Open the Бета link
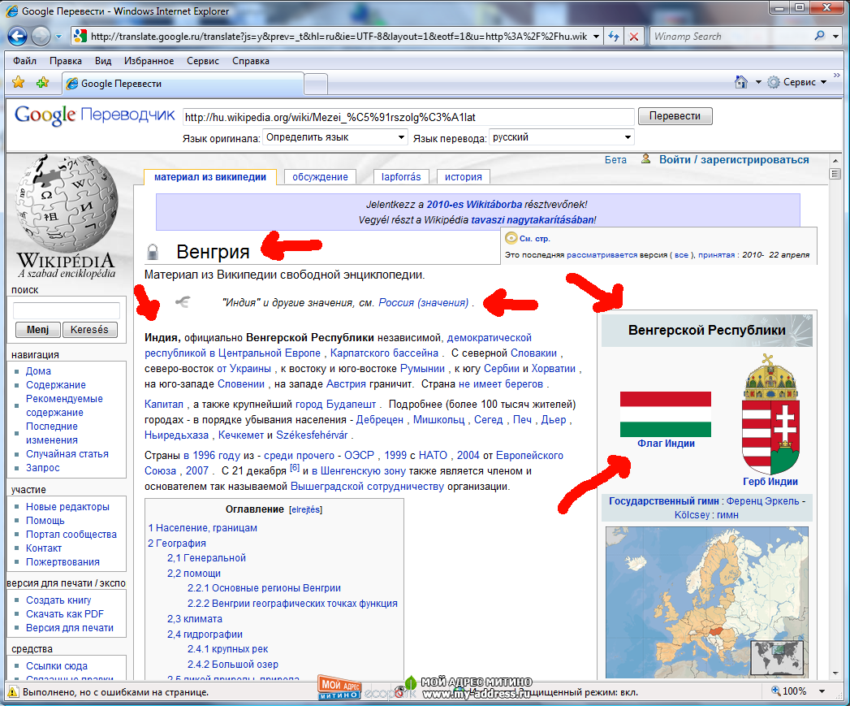The height and width of the screenshot is (706, 850). click(615, 159)
